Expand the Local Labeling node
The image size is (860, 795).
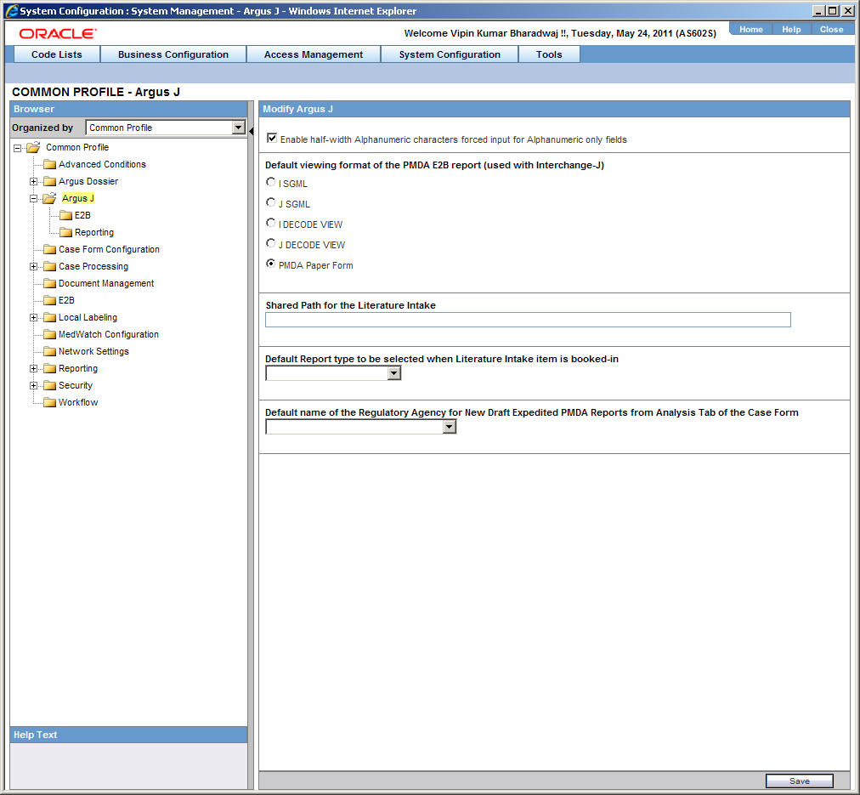tap(33, 318)
